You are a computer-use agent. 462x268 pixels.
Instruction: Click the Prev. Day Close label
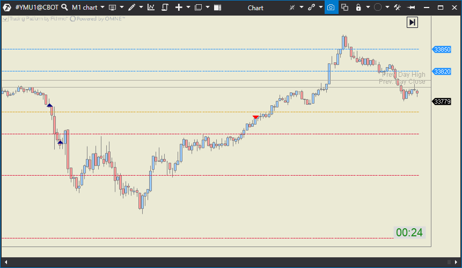click(x=402, y=82)
